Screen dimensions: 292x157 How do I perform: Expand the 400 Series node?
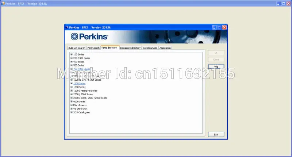[72, 62]
